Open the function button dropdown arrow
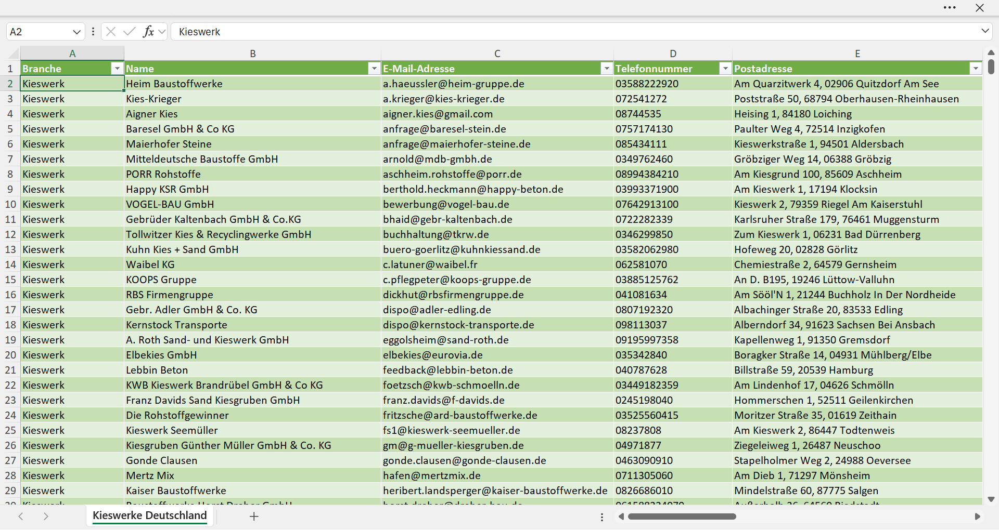The image size is (999, 530). pos(162,32)
